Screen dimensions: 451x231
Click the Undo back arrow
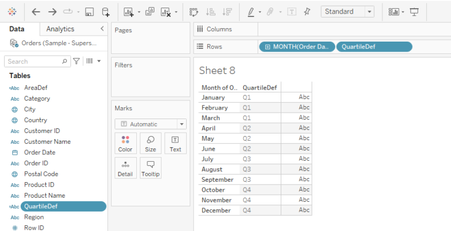click(36, 12)
